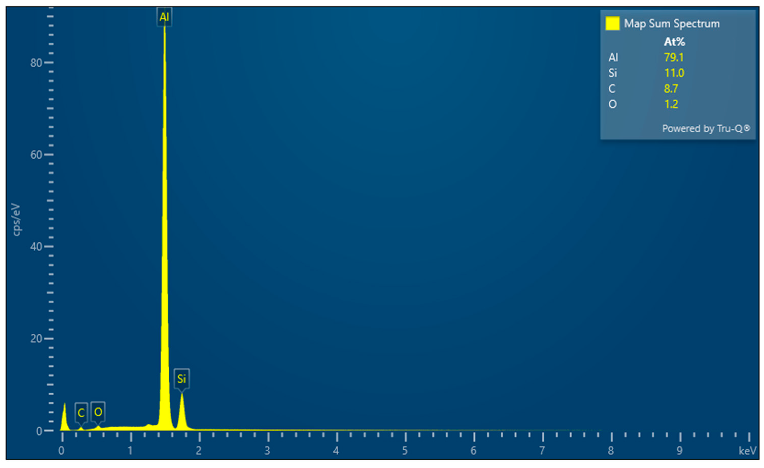Click the Si peak in the spectrum

[182, 410]
